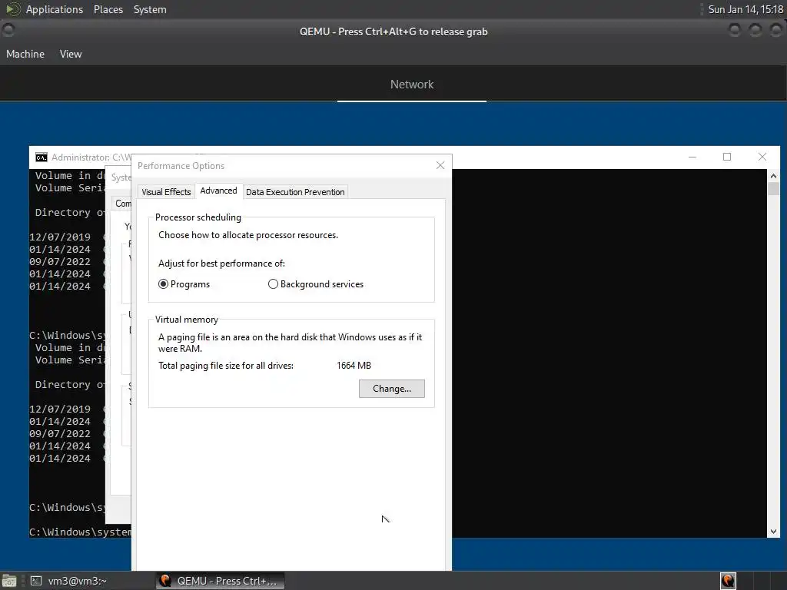787x590 pixels.
Task: Open the QEMU Machine menu
Action: [x=25, y=55]
